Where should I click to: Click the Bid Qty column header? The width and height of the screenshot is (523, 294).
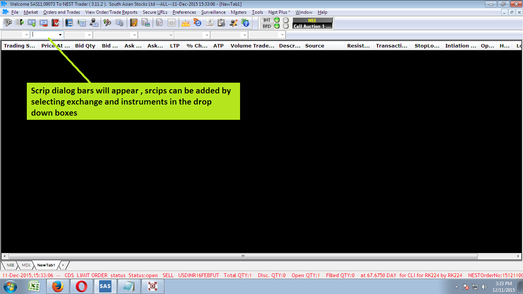85,46
